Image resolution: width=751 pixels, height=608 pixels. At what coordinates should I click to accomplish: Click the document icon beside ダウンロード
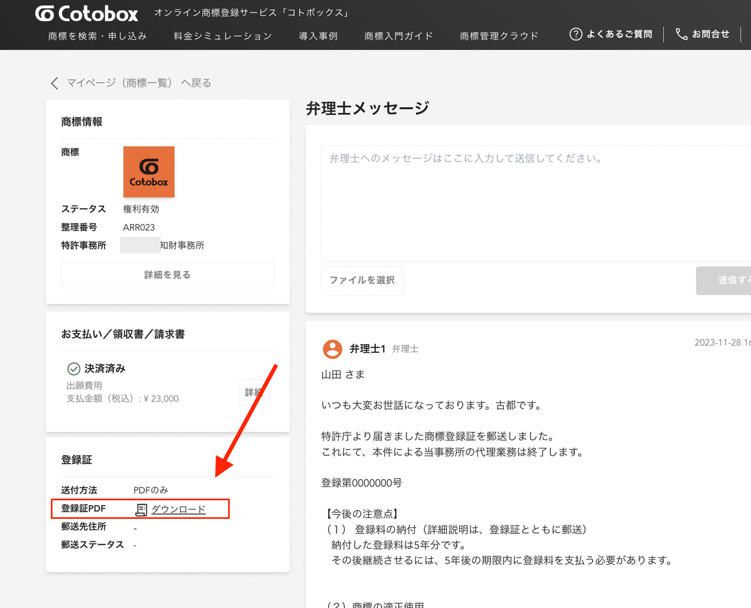point(141,509)
